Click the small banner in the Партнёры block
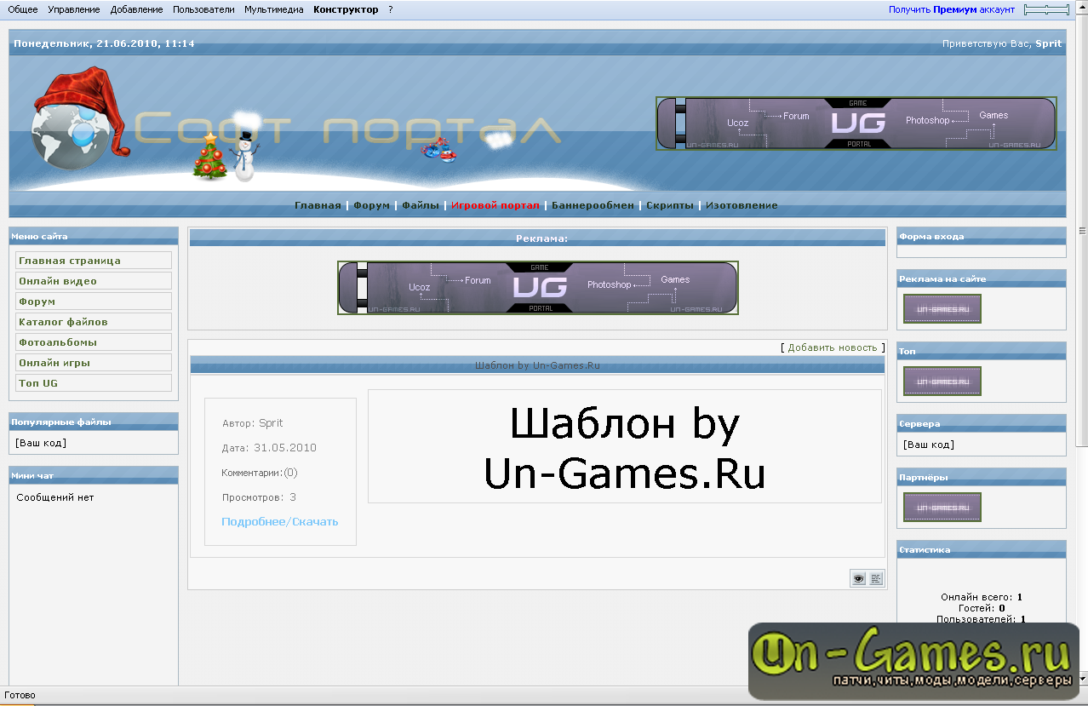1088x706 pixels. pyautogui.click(x=942, y=508)
